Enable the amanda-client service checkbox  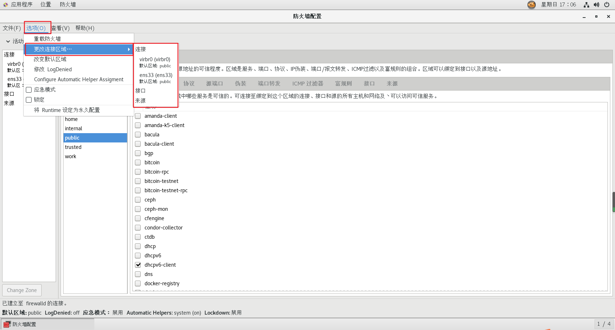pos(138,116)
